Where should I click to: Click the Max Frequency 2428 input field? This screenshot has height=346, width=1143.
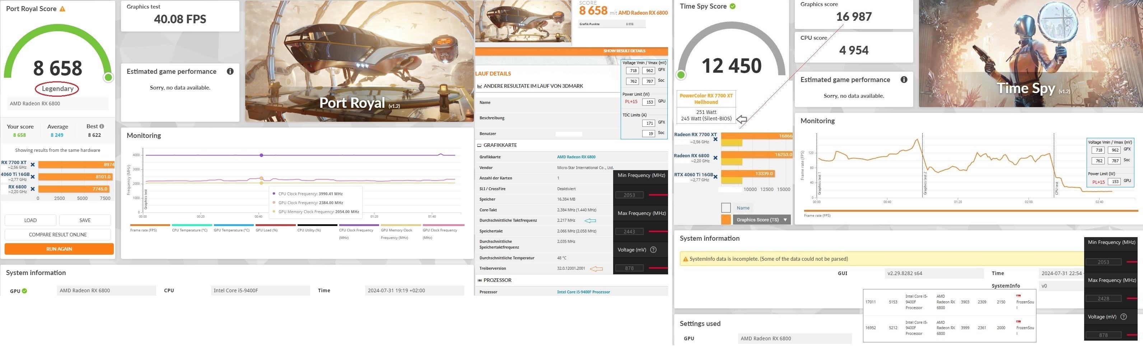pos(1103,299)
